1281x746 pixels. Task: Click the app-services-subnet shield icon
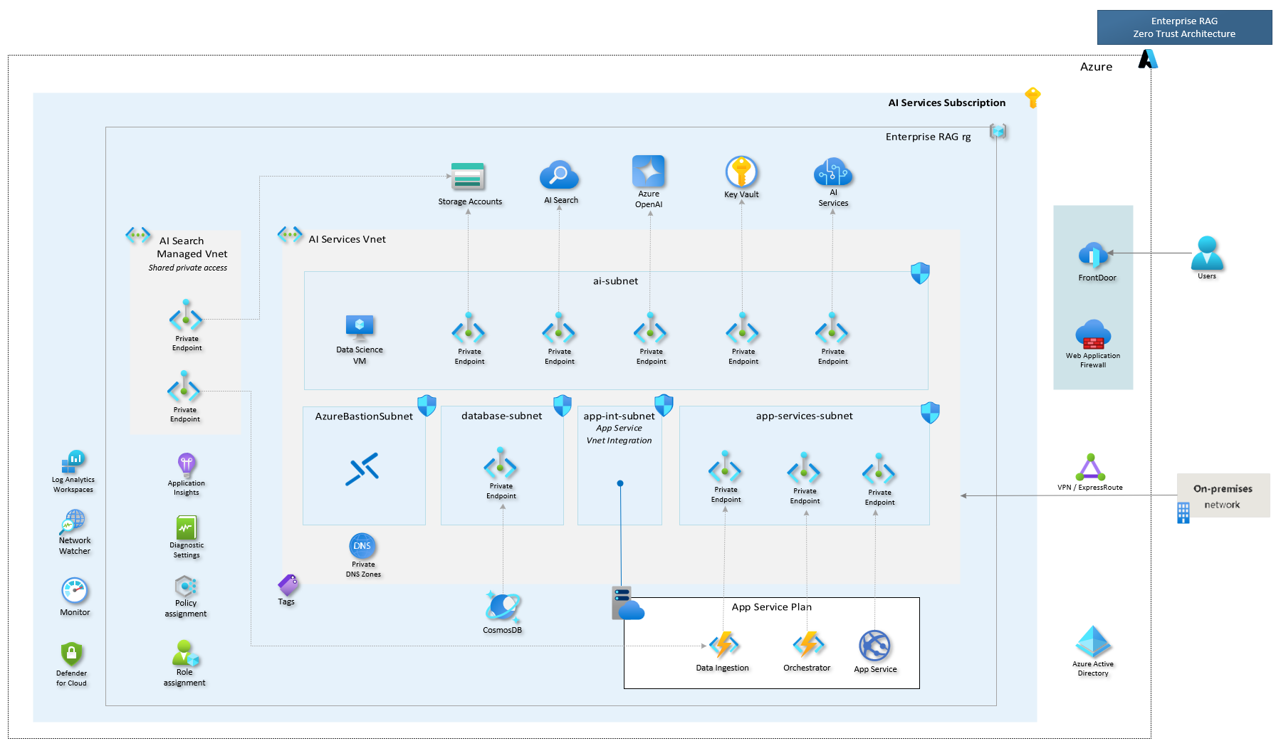click(x=930, y=412)
